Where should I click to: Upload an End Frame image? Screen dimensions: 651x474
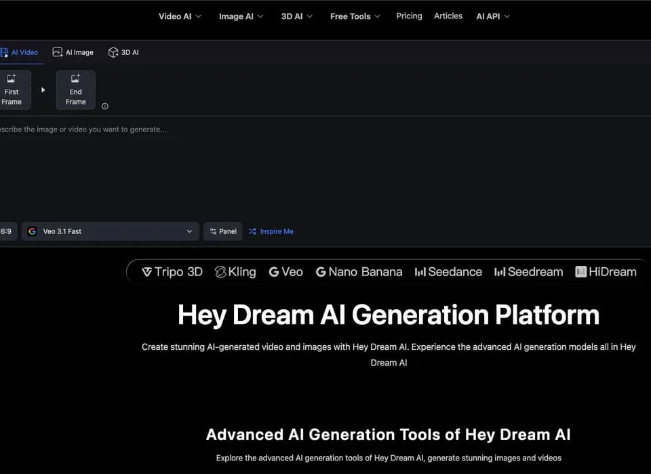tap(75, 90)
